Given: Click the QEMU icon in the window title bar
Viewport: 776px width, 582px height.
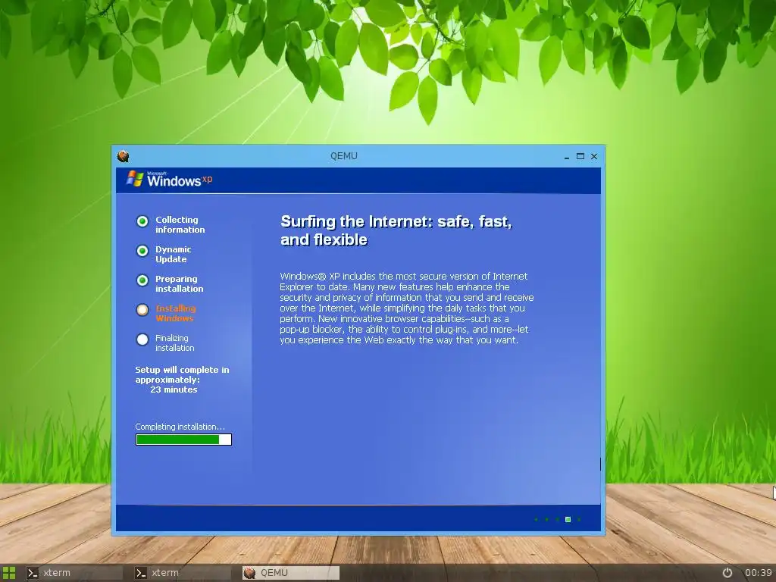Looking at the screenshot, I should [124, 156].
